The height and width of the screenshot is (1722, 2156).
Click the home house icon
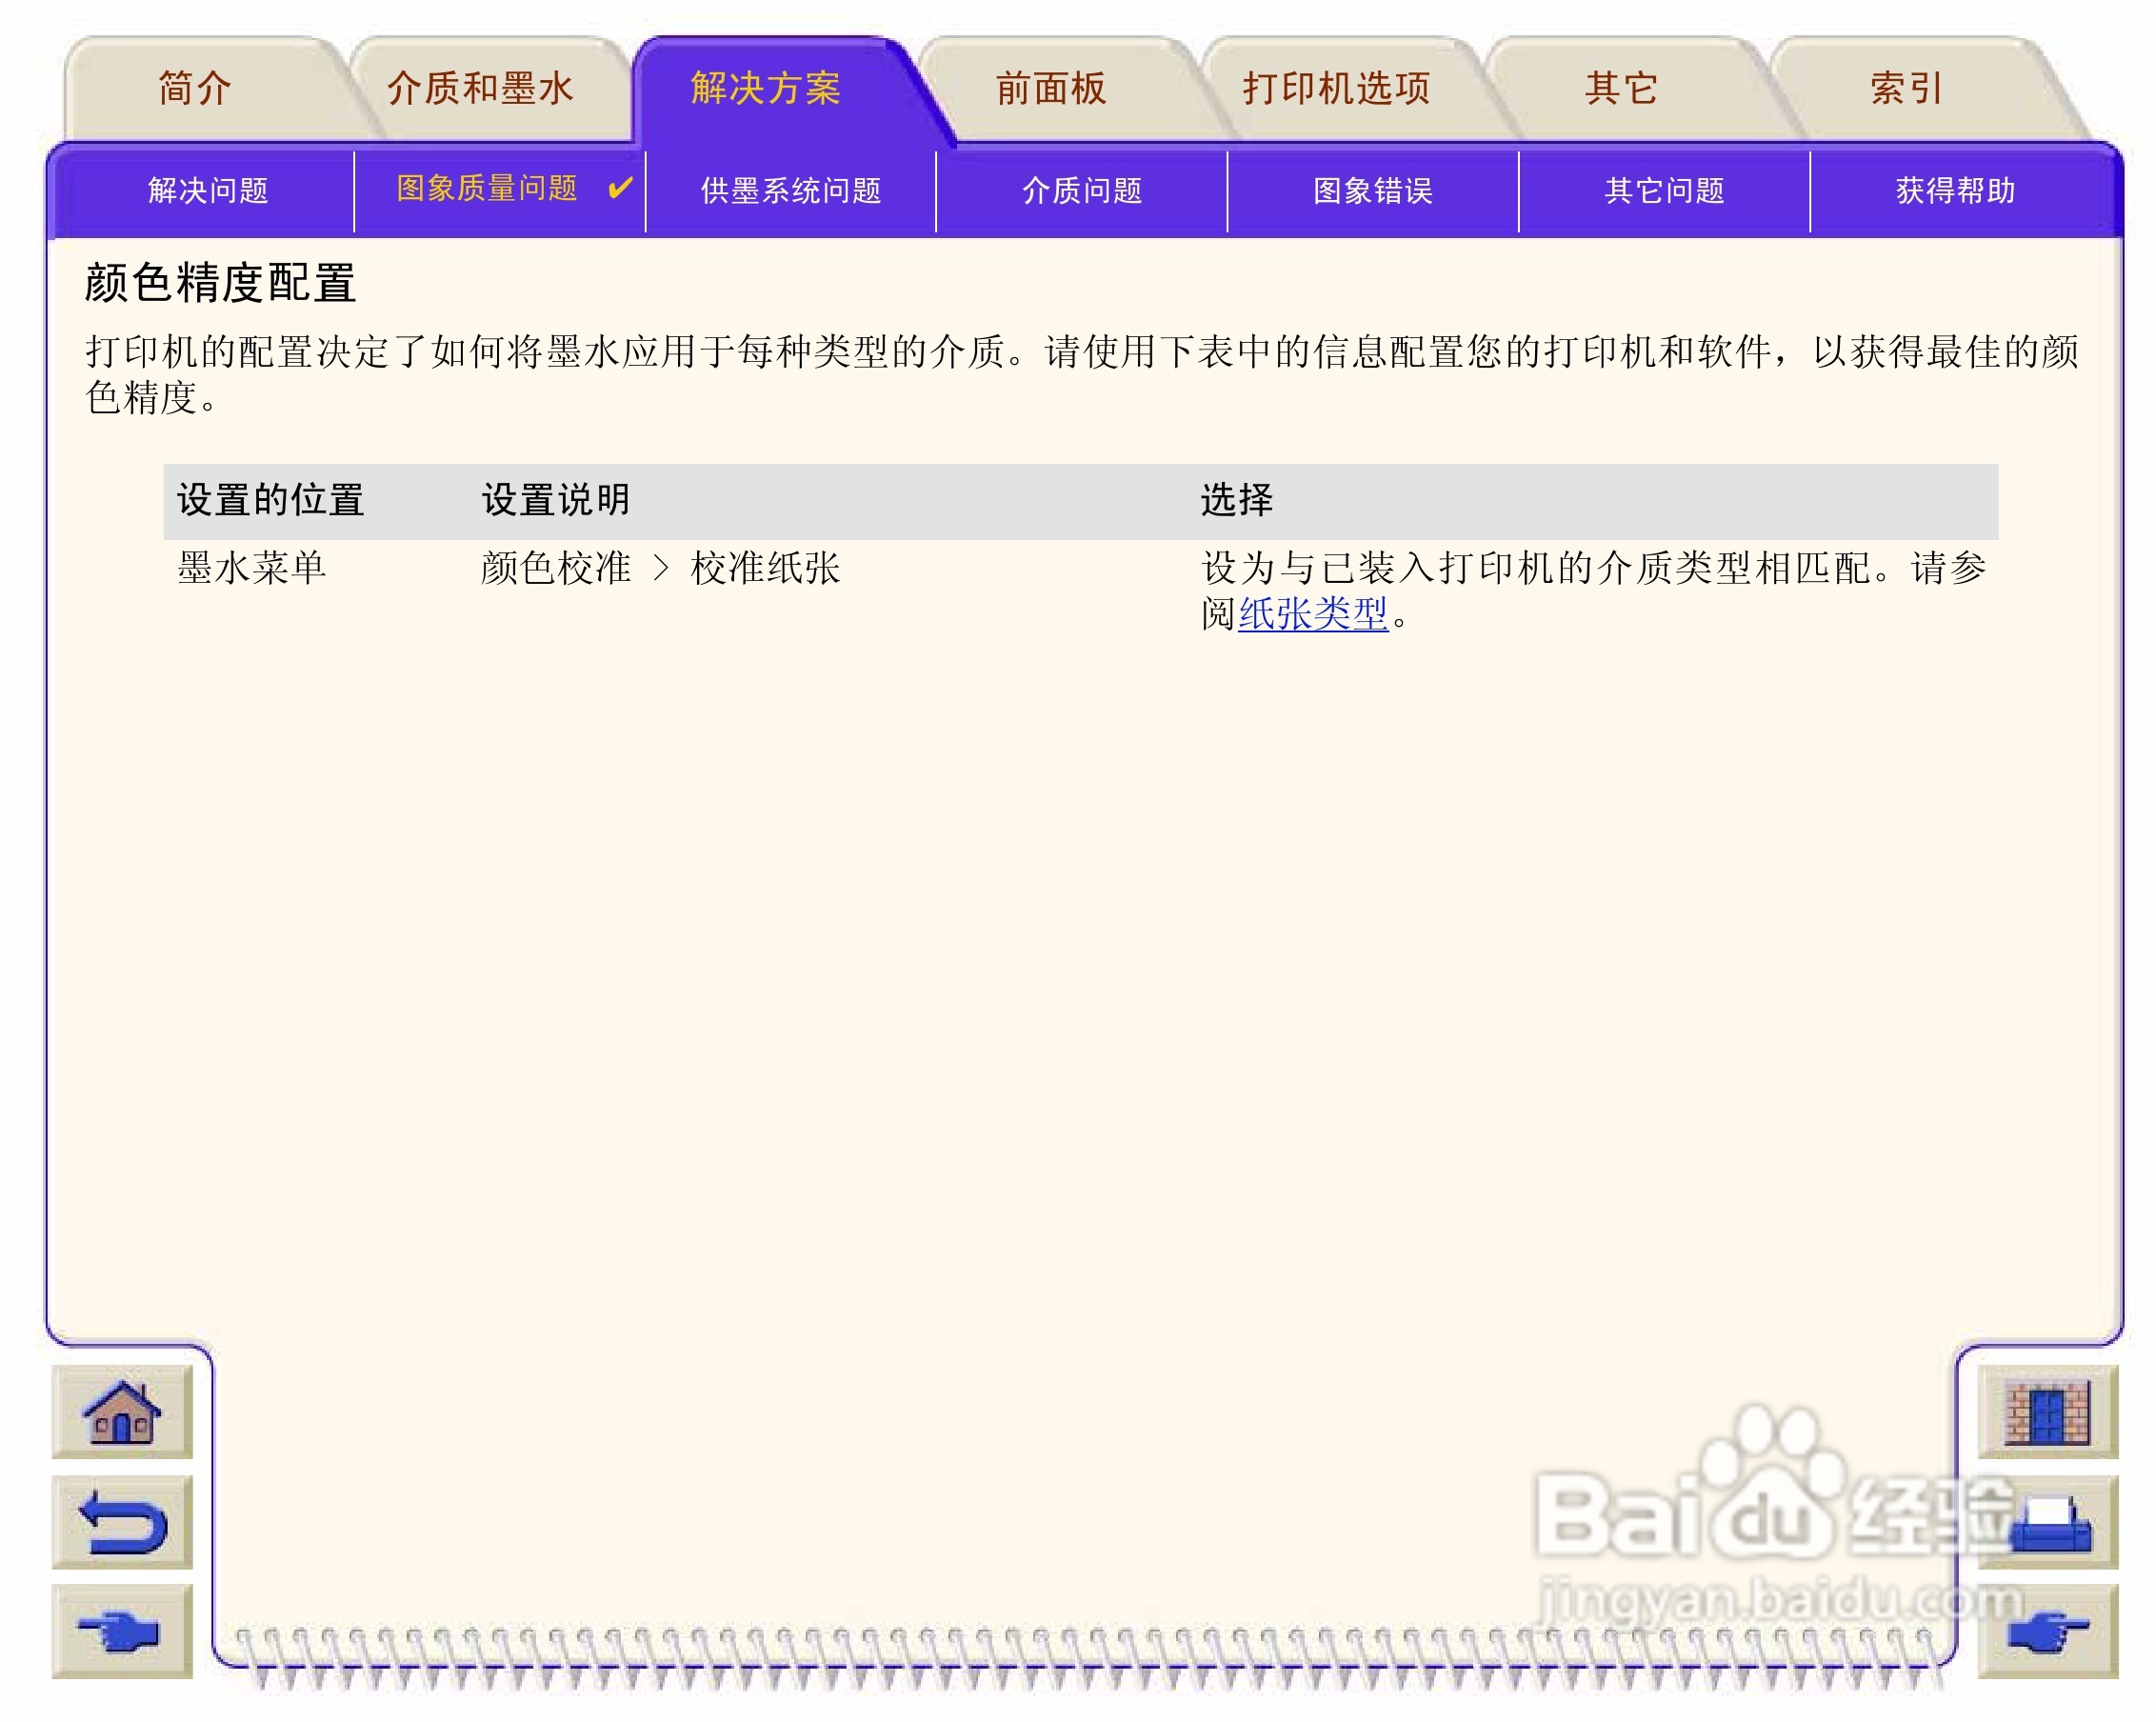coord(121,1412)
